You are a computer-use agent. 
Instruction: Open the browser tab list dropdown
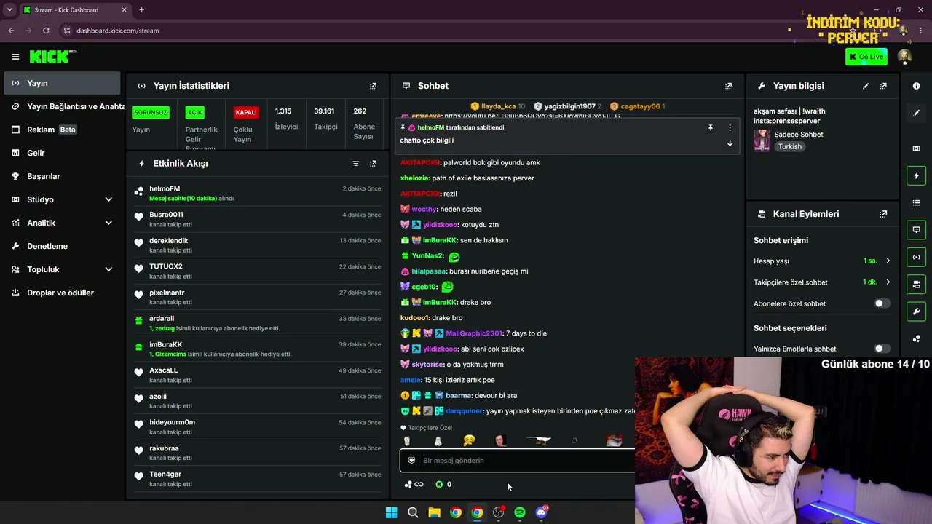point(9,9)
